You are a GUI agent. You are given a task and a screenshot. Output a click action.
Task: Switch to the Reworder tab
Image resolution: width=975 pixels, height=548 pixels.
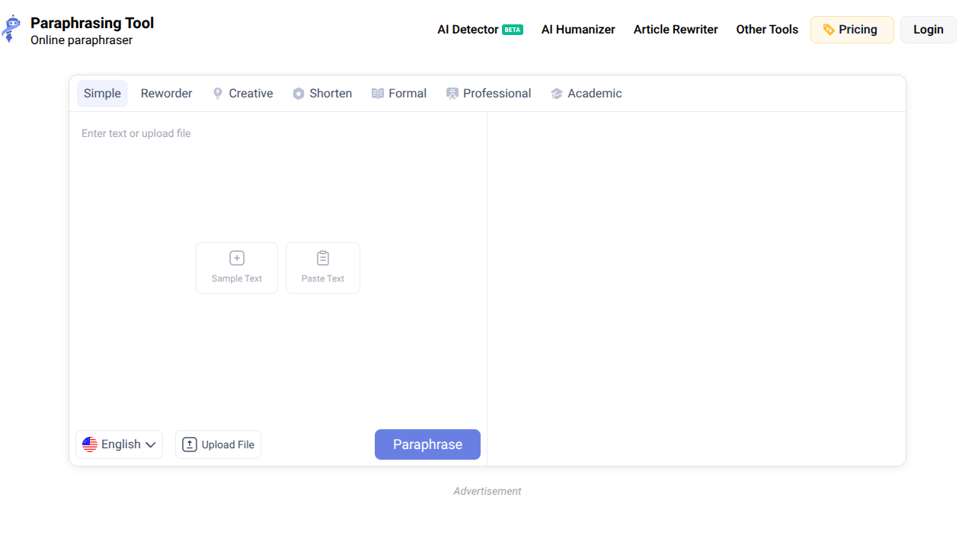pos(166,93)
